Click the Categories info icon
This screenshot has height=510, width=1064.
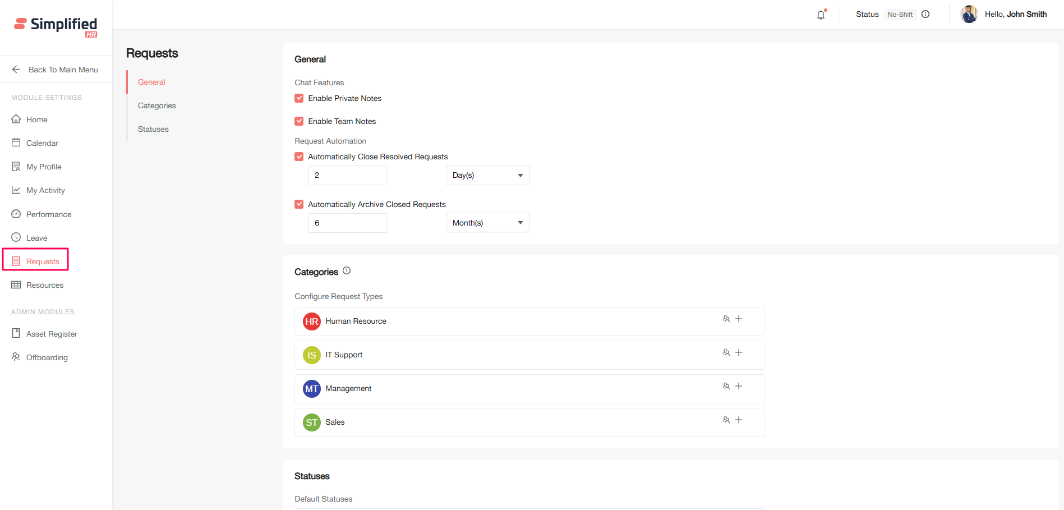347,271
